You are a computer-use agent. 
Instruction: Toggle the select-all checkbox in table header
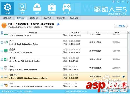coord(2,33)
